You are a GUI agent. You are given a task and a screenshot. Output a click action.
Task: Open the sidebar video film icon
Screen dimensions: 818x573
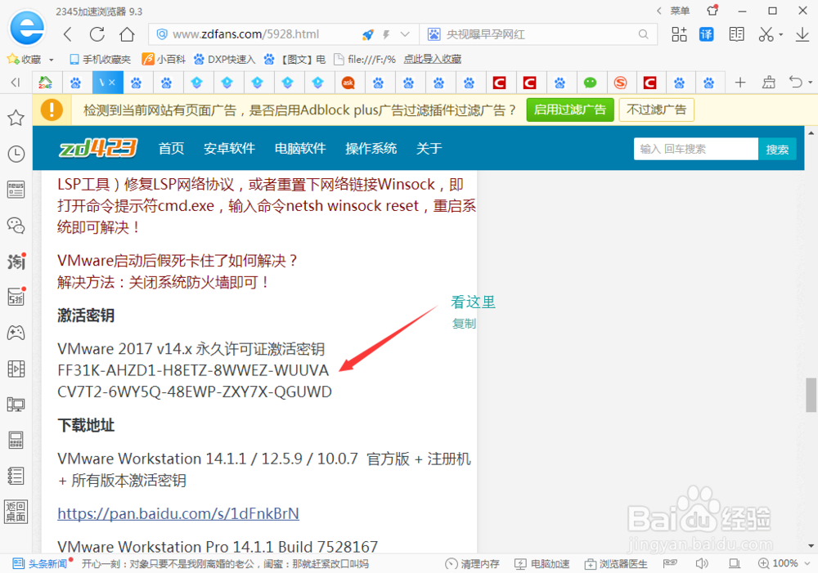pyautogui.click(x=16, y=369)
